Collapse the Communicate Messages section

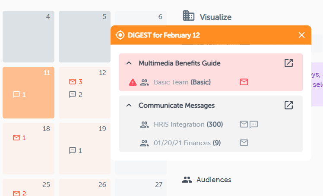tap(129, 106)
